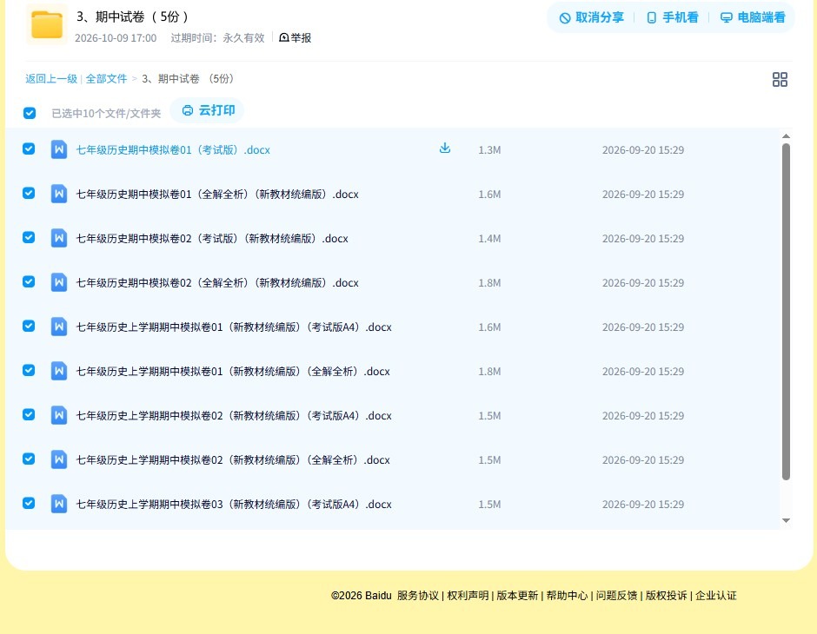The image size is (817, 634).
Task: Open 上学期期中模拟卷03（新教材统编版）（考试版A4）.docx
Action: point(234,504)
